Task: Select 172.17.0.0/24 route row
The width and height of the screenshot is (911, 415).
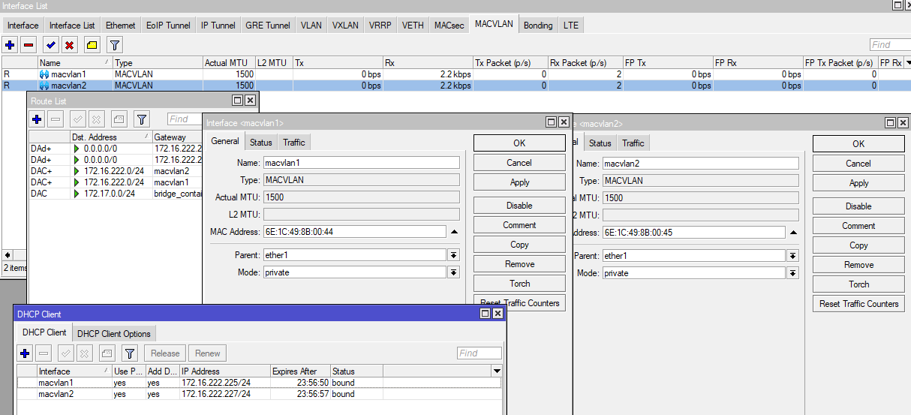Action: [x=116, y=194]
